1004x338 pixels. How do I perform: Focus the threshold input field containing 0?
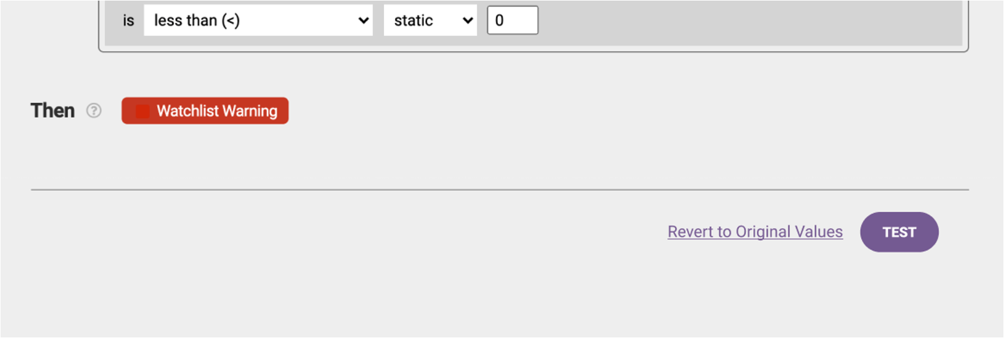point(513,21)
